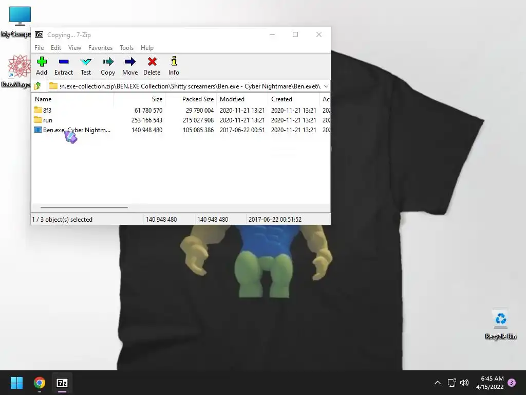Select Ben.exe Cyber Nightm... file name

[x=77, y=130]
